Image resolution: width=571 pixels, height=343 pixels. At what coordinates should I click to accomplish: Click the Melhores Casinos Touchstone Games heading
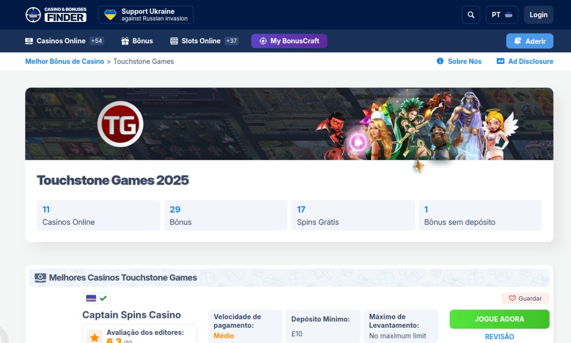tap(123, 277)
